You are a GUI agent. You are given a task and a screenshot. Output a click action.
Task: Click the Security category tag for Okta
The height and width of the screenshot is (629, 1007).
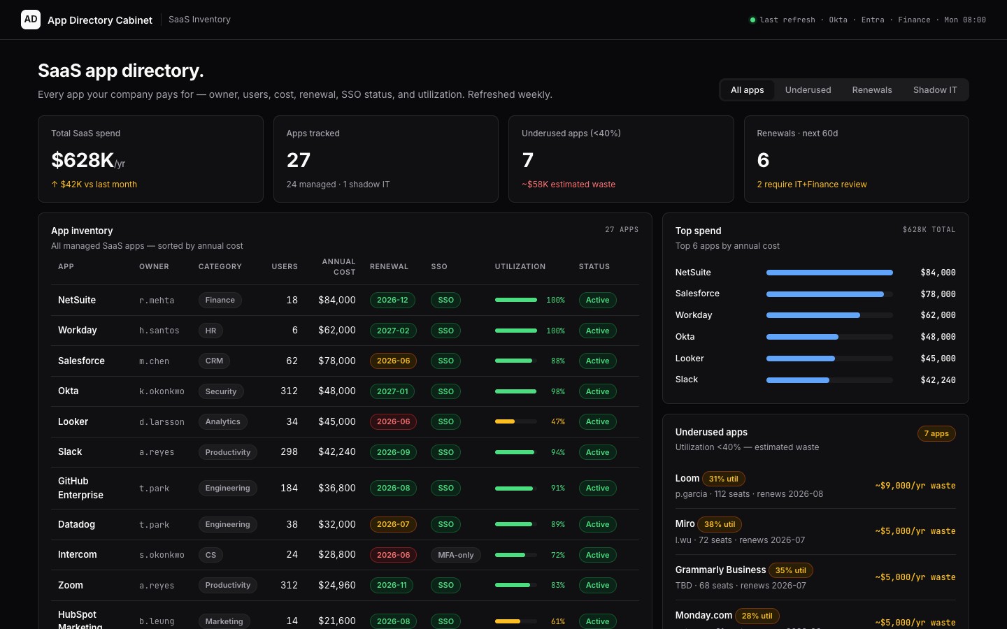221,391
